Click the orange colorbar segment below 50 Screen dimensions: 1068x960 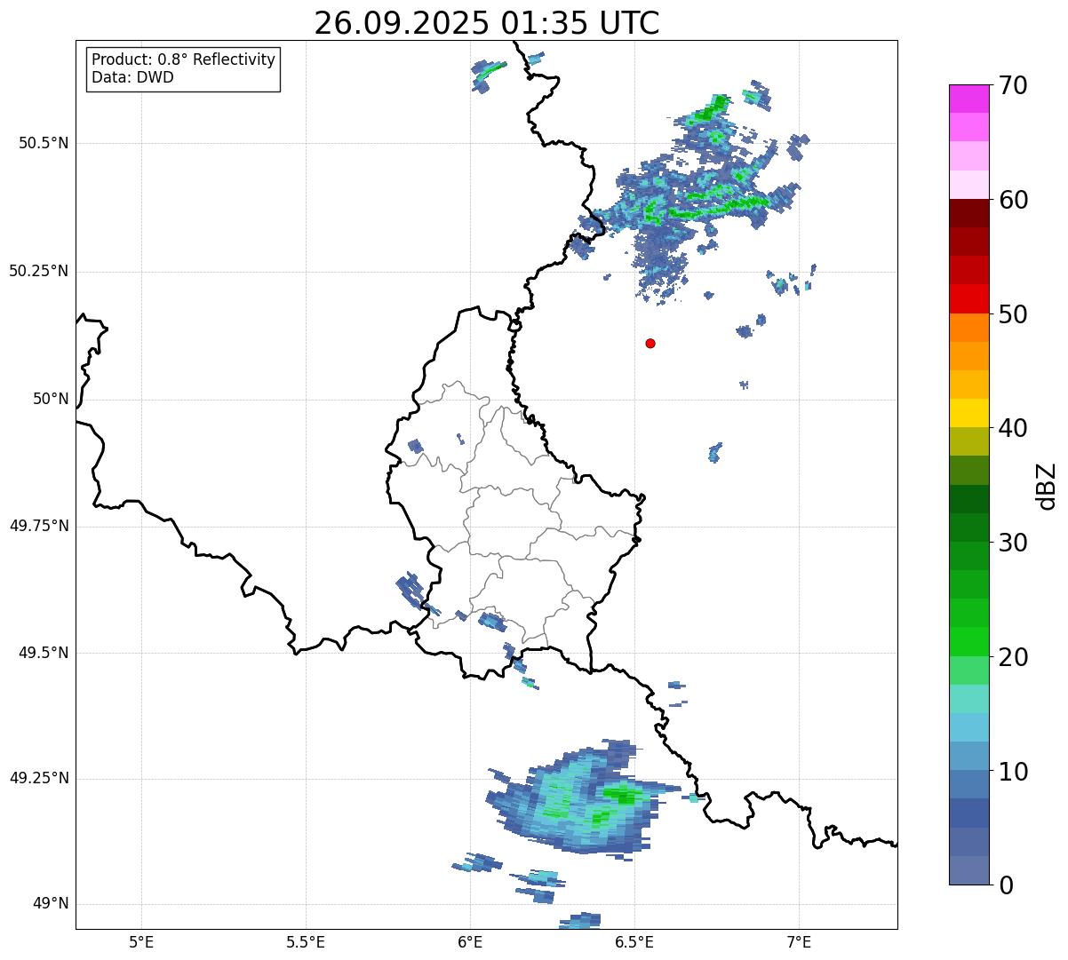click(968, 328)
